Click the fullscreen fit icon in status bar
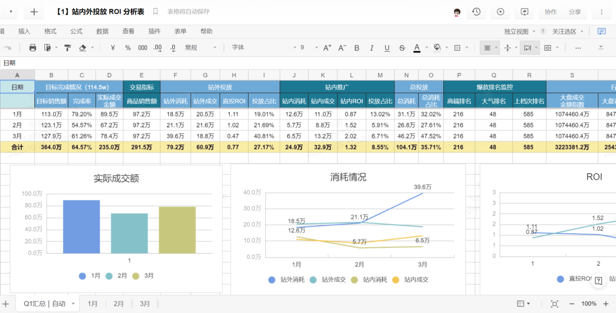Viewport: 616px width, 313px height. tap(554, 303)
